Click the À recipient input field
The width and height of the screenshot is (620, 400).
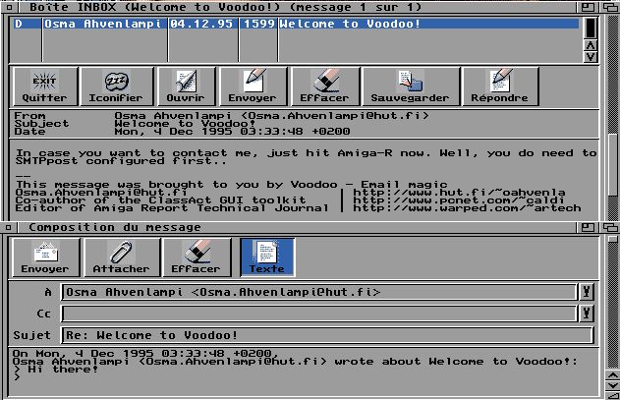tap(318, 292)
